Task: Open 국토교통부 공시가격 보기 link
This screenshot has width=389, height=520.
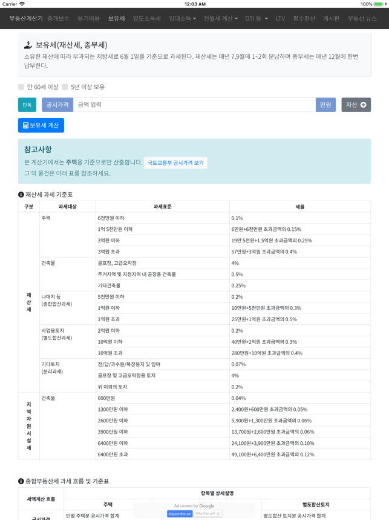Action: (175, 163)
